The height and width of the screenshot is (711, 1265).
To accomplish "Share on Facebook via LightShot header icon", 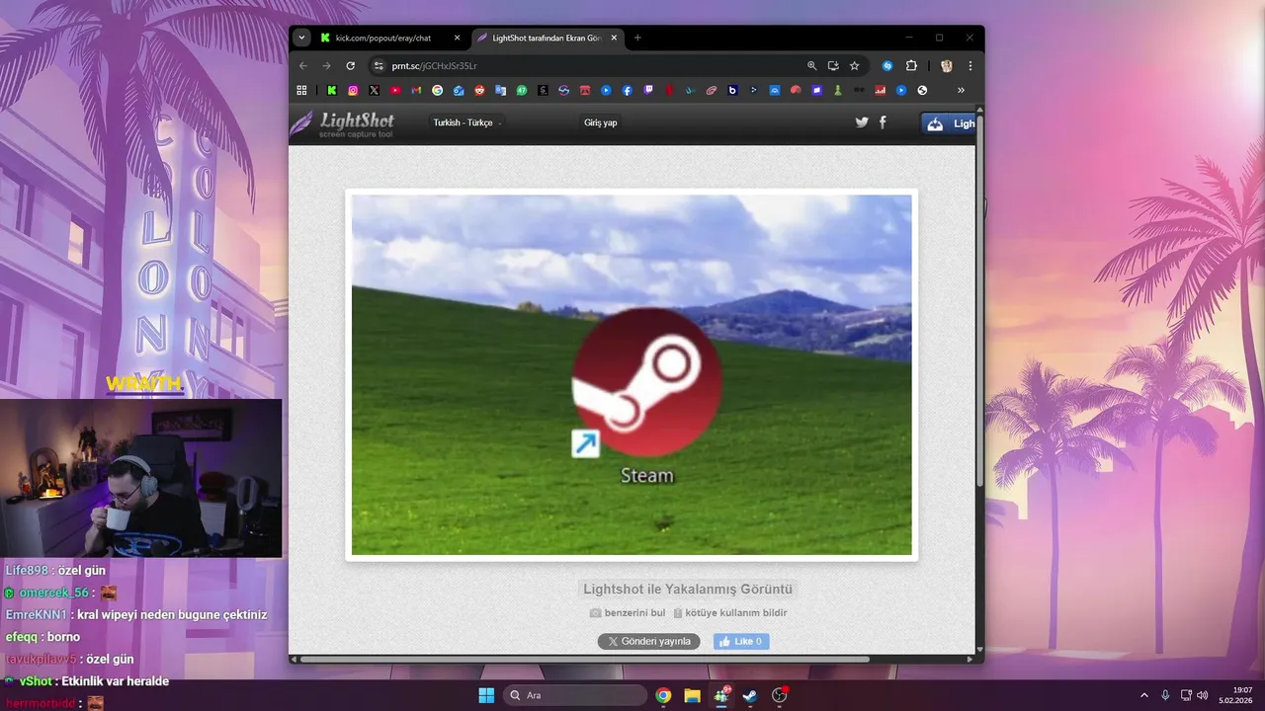I will tap(883, 122).
